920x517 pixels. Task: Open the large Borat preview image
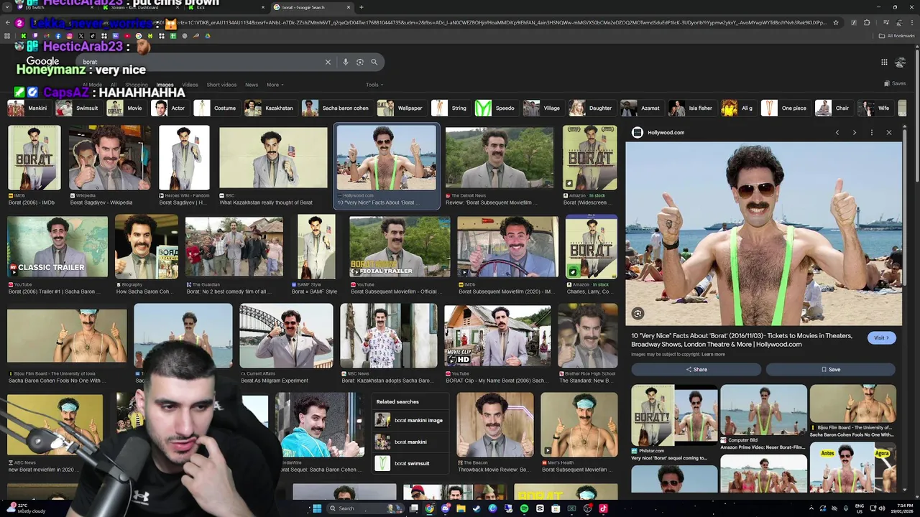coord(763,233)
